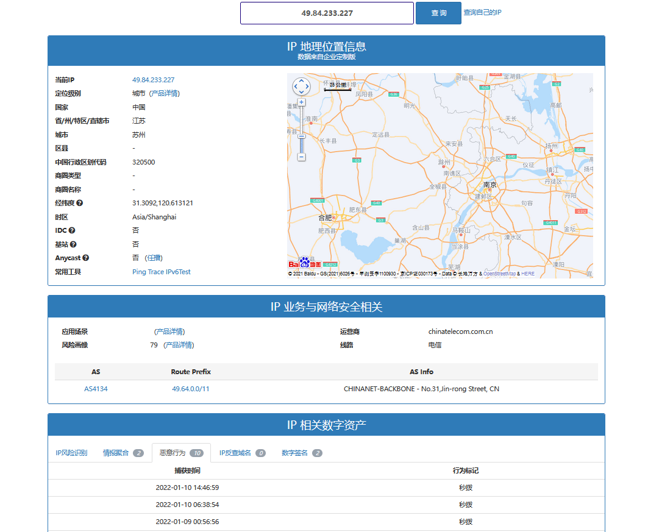This screenshot has width=648, height=532.
Task: Click the Ping tool link
Action: coord(139,272)
